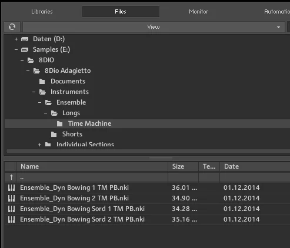The image size is (290, 248).
Task: Click the date of Dyn Bowing Sord 2 file
Action: coord(242,219)
